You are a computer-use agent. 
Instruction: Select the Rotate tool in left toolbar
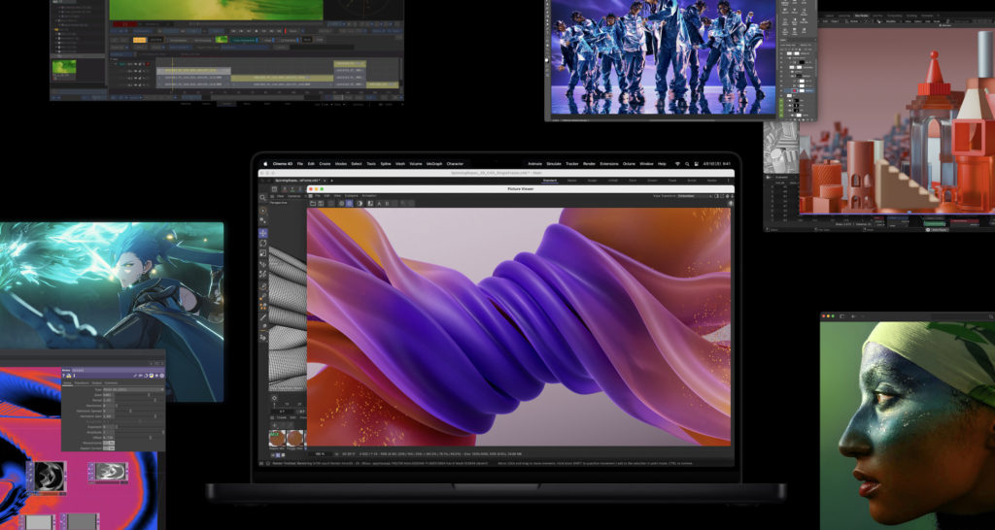tap(263, 244)
